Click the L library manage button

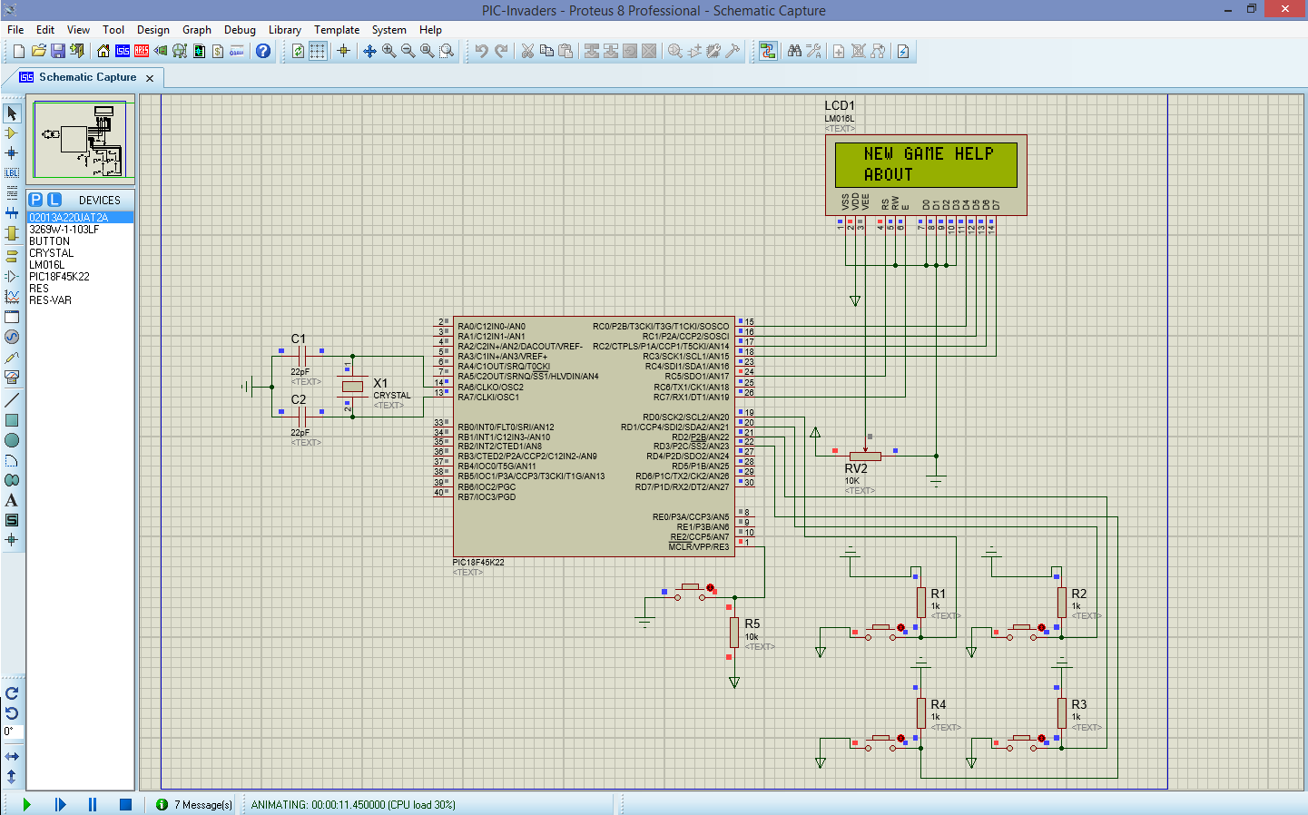pos(54,200)
